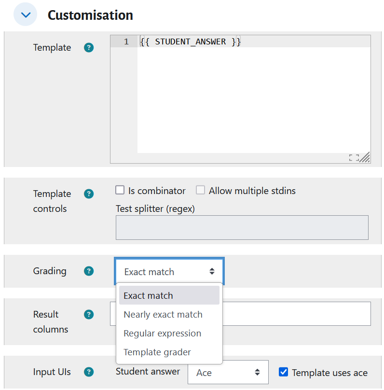Click the Student answer label
The height and width of the screenshot is (390, 384).
click(x=148, y=371)
